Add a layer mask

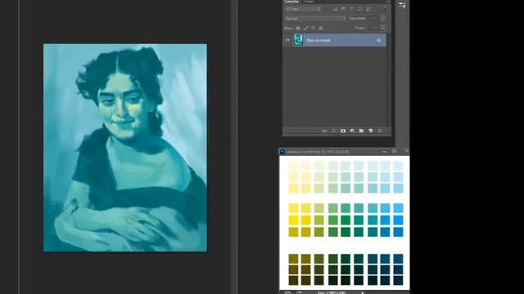(343, 131)
